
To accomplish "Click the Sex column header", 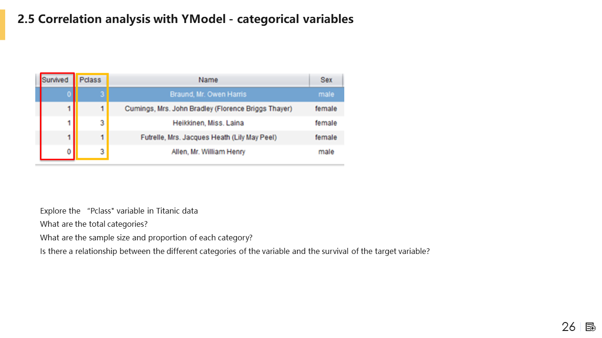I will 326,80.
